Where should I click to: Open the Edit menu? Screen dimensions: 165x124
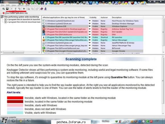coord(8,5)
